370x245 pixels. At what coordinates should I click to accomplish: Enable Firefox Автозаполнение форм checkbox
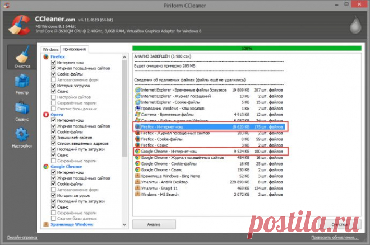tap(54, 80)
